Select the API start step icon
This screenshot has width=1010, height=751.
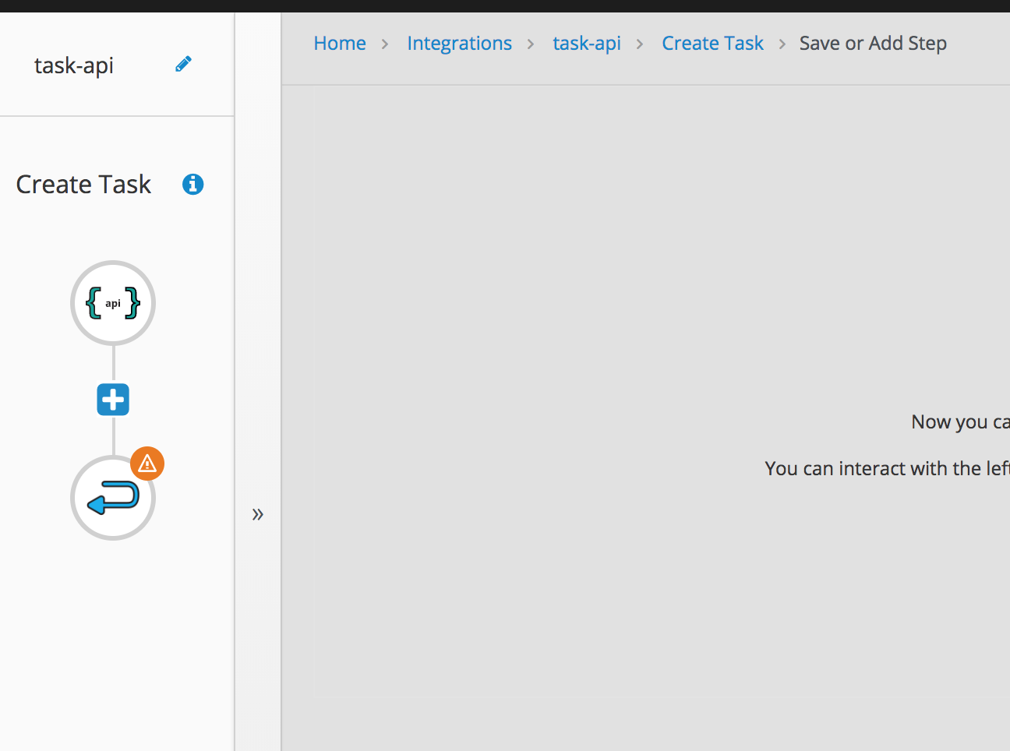(113, 303)
